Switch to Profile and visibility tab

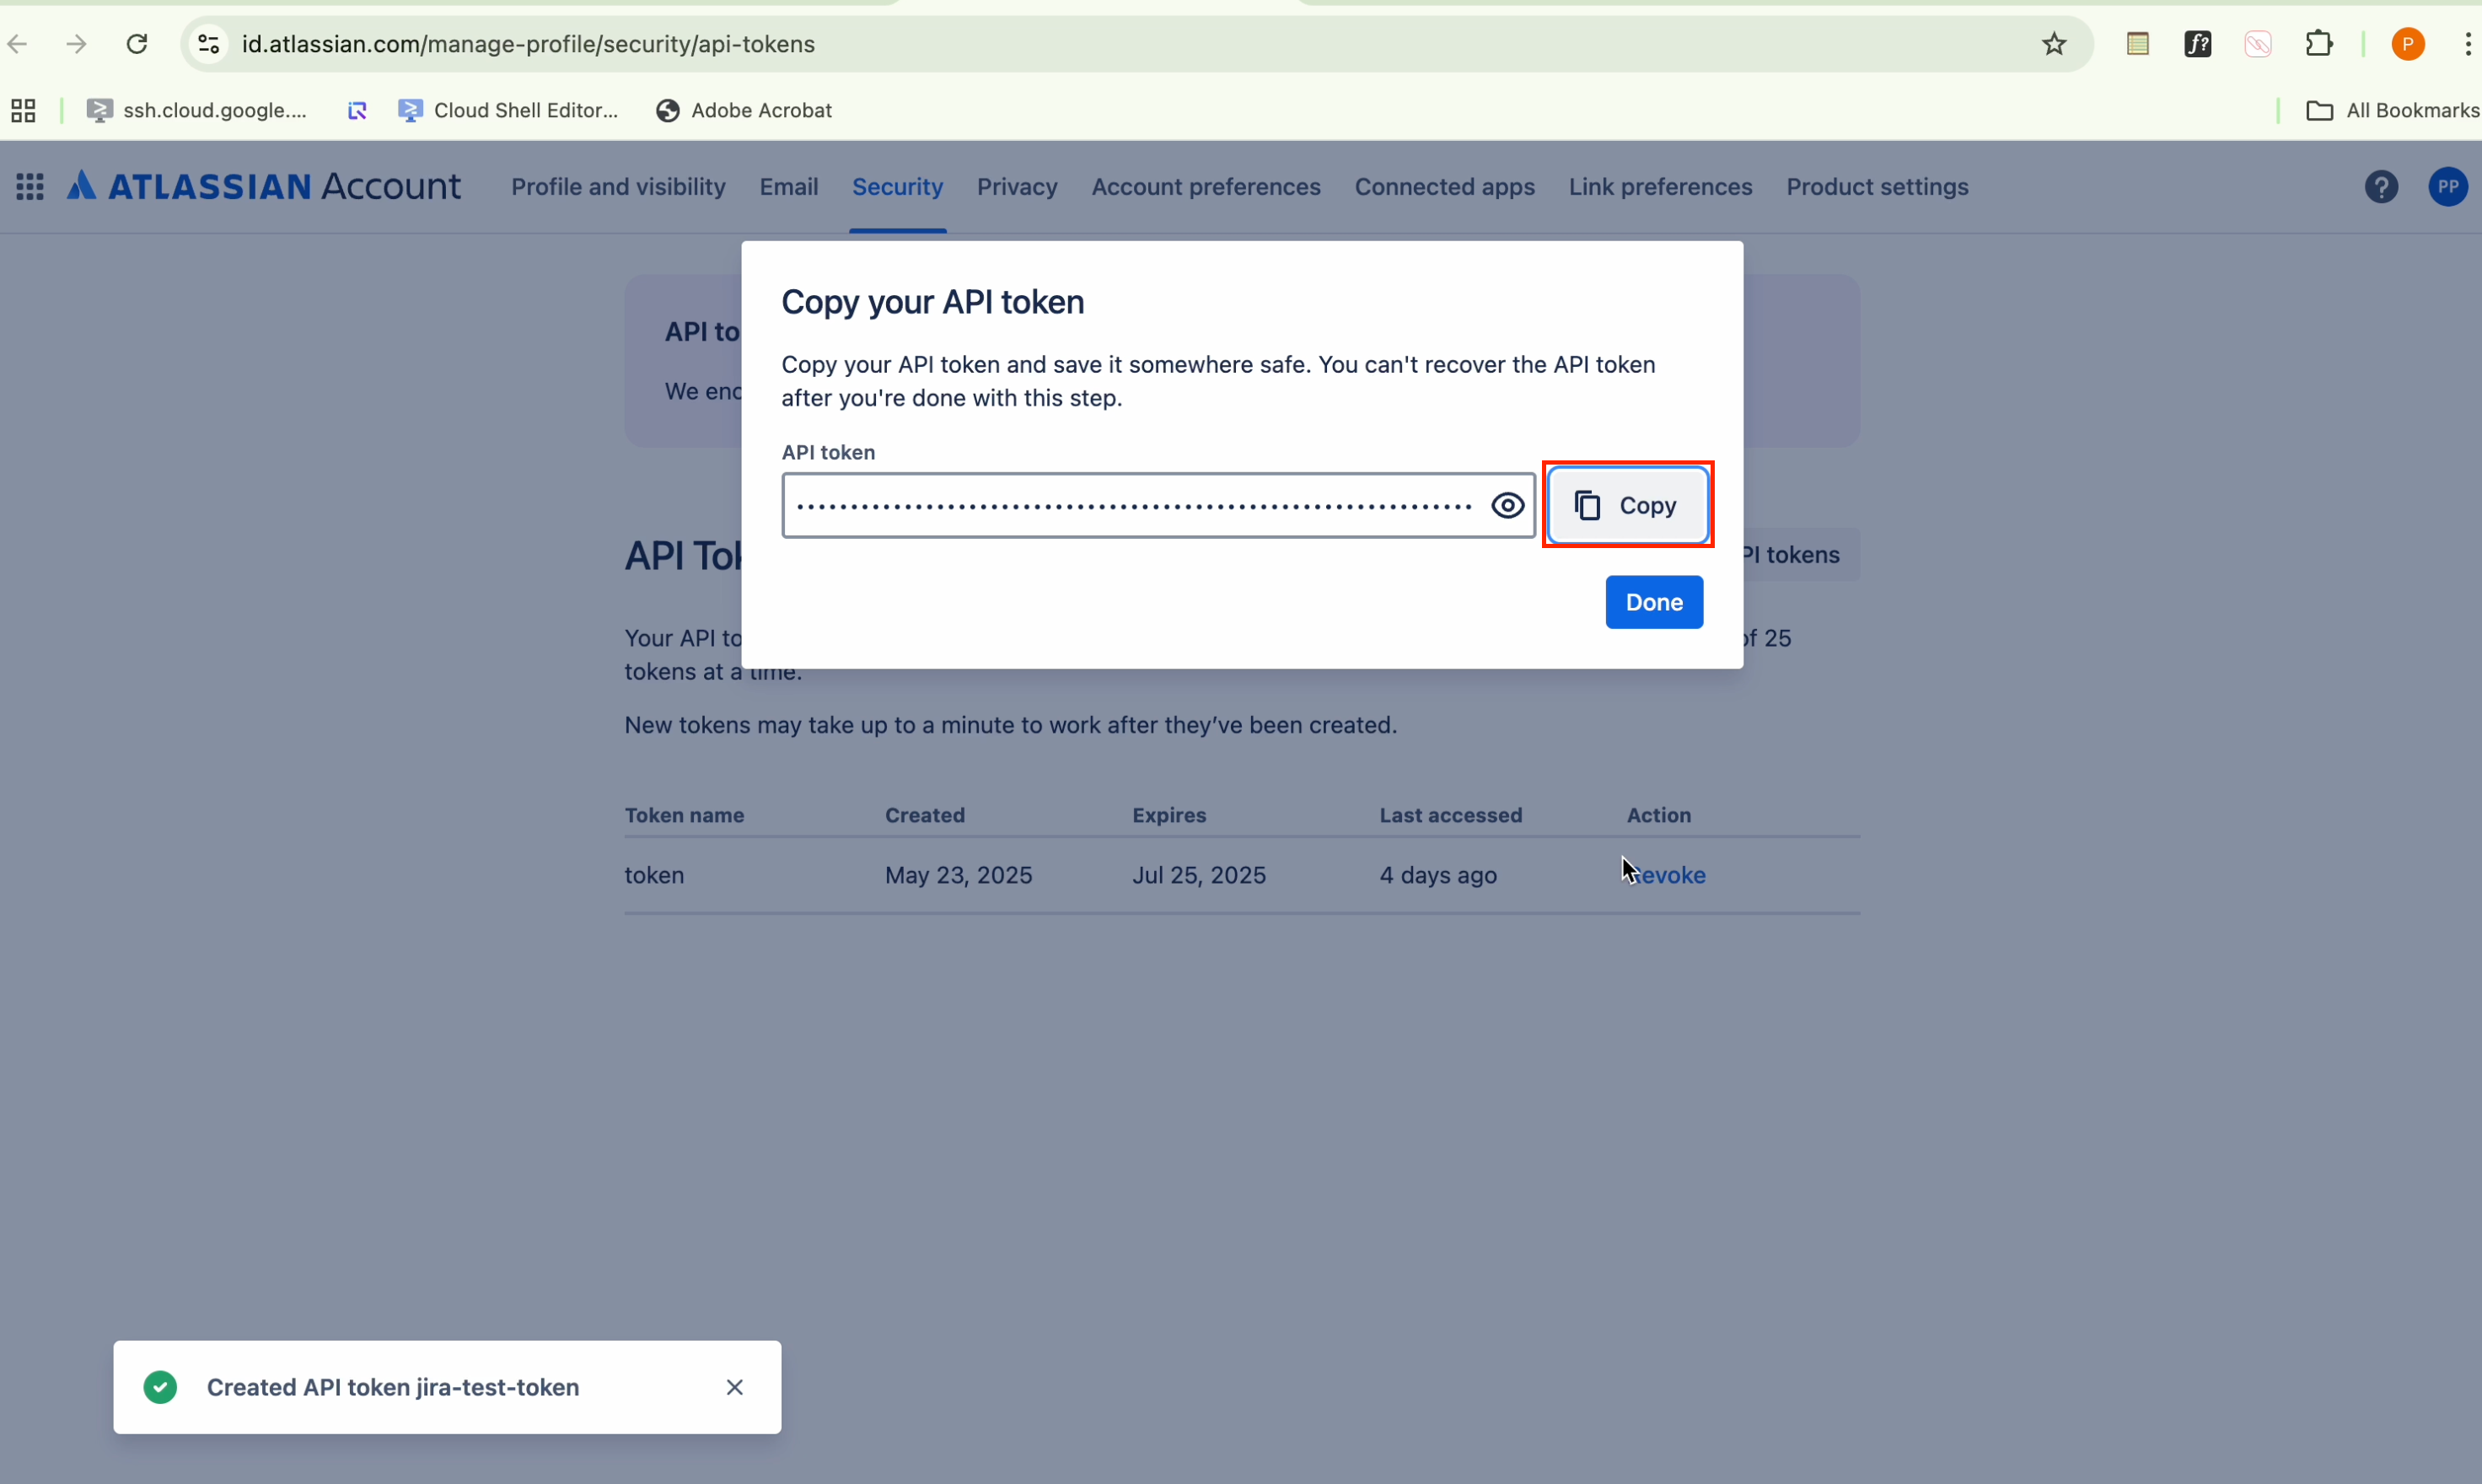pos(619,187)
